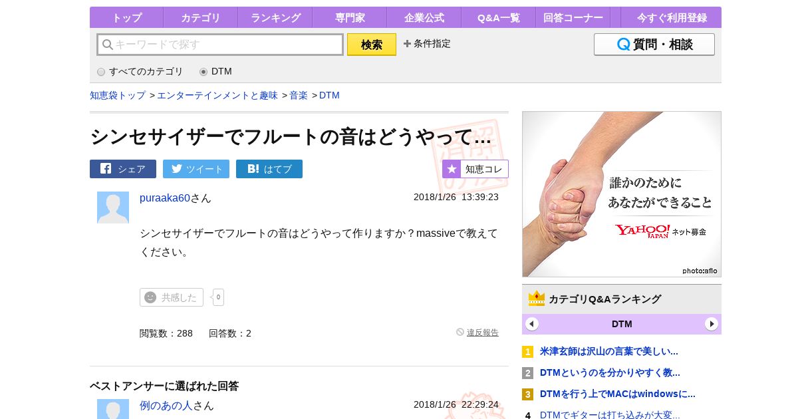The image size is (798, 419).
Task: Select the すべてのカテゴリ radio button
Action: pos(101,72)
